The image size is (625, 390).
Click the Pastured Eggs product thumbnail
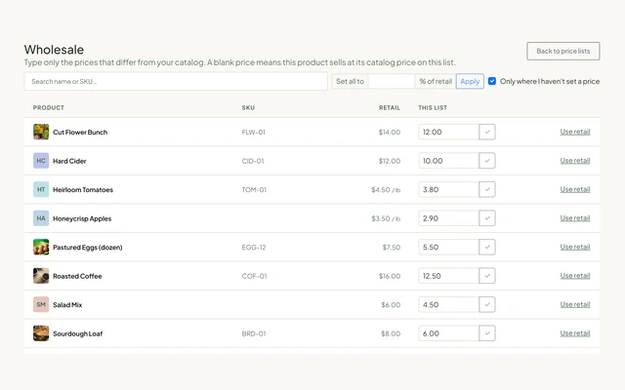click(x=41, y=247)
